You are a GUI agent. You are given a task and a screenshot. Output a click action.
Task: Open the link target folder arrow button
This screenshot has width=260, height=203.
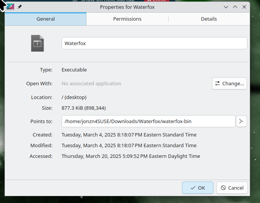coord(241,121)
